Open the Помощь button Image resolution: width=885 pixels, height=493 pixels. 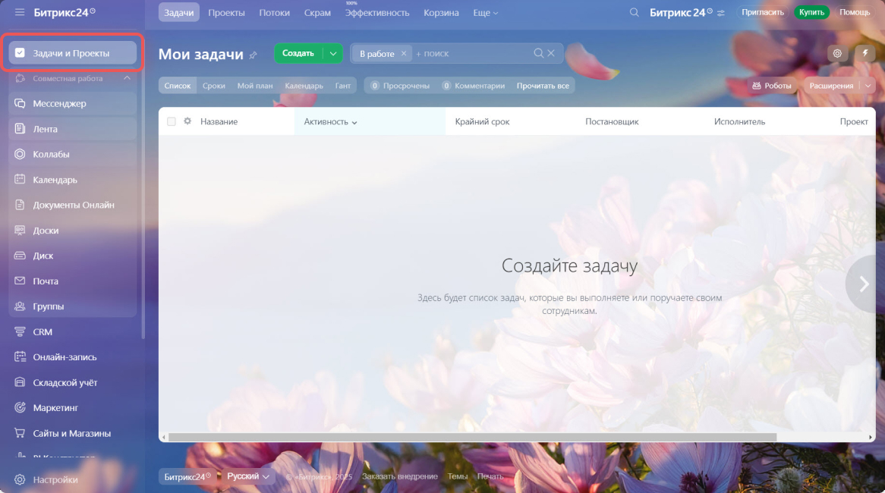click(x=855, y=12)
